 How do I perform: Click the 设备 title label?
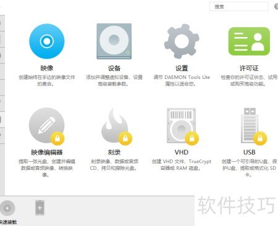(x=114, y=68)
